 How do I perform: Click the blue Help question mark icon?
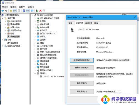click(x=24, y=11)
